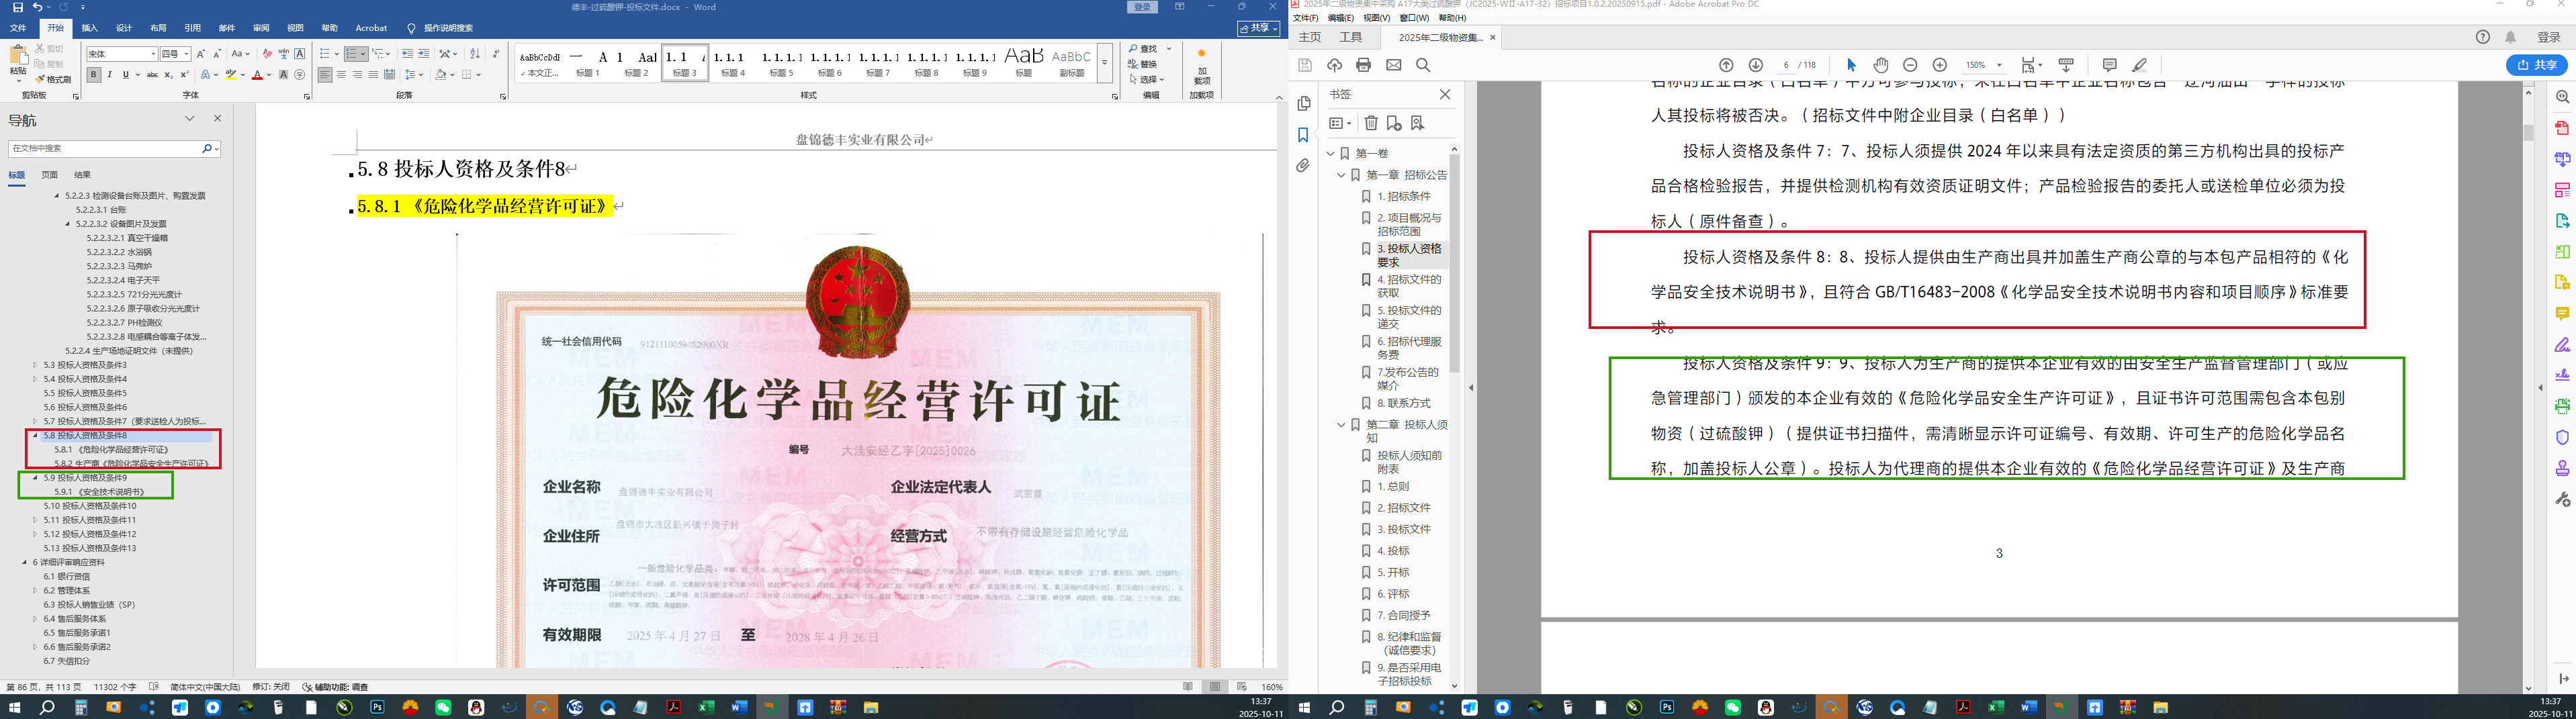The height and width of the screenshot is (719, 2576).
Task: Open the attachments paperclip panel in Acrobat
Action: point(1303,166)
